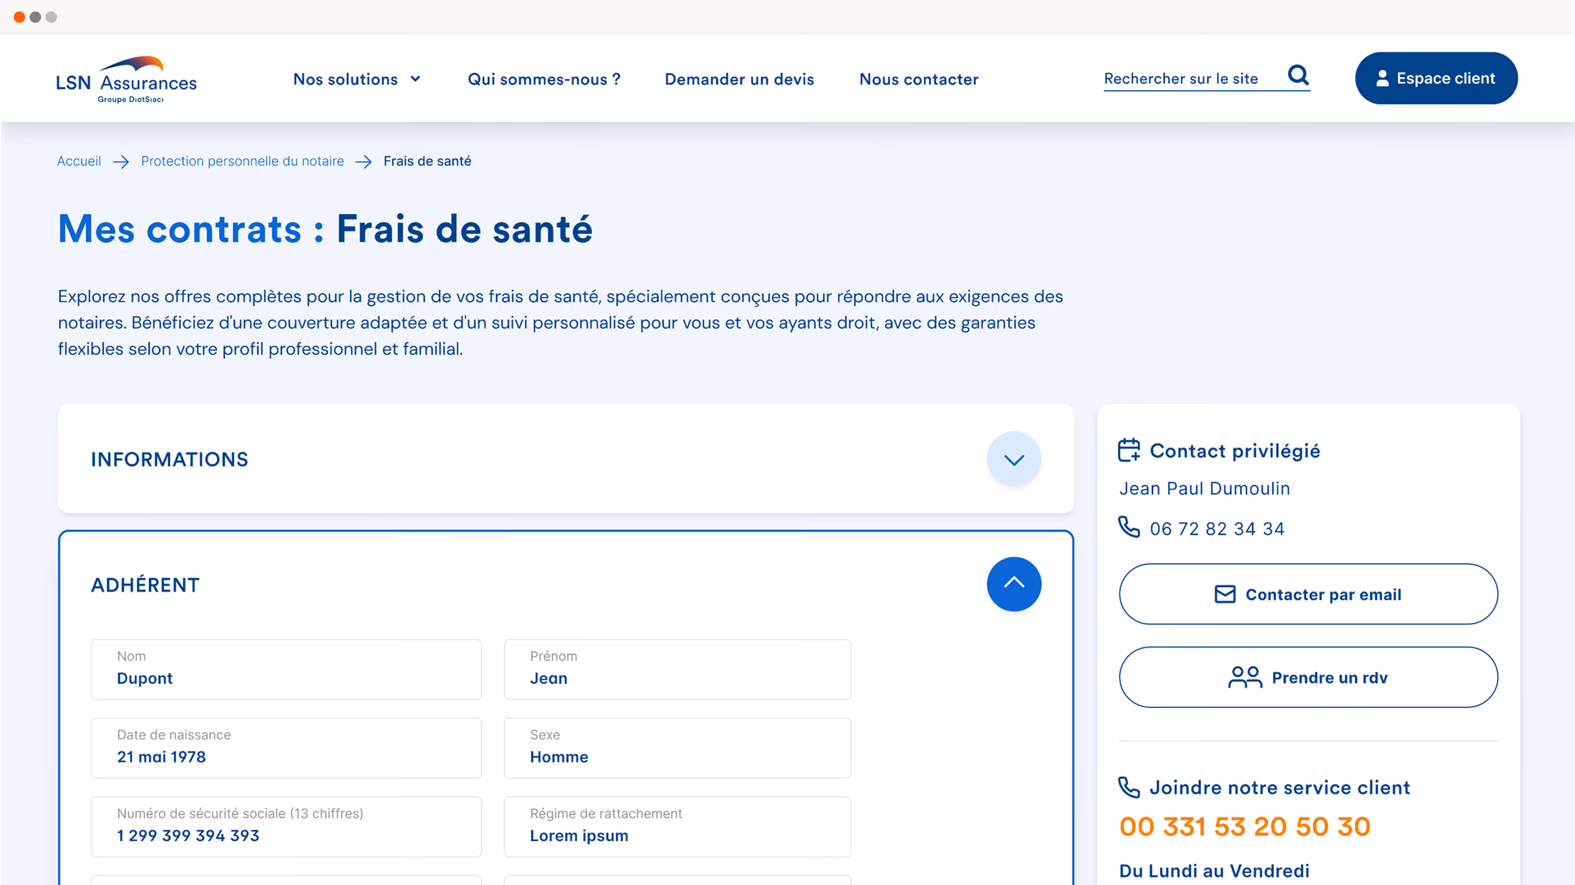Click the LSN Assurances logo
The width and height of the screenshot is (1575, 885).
pos(127,79)
